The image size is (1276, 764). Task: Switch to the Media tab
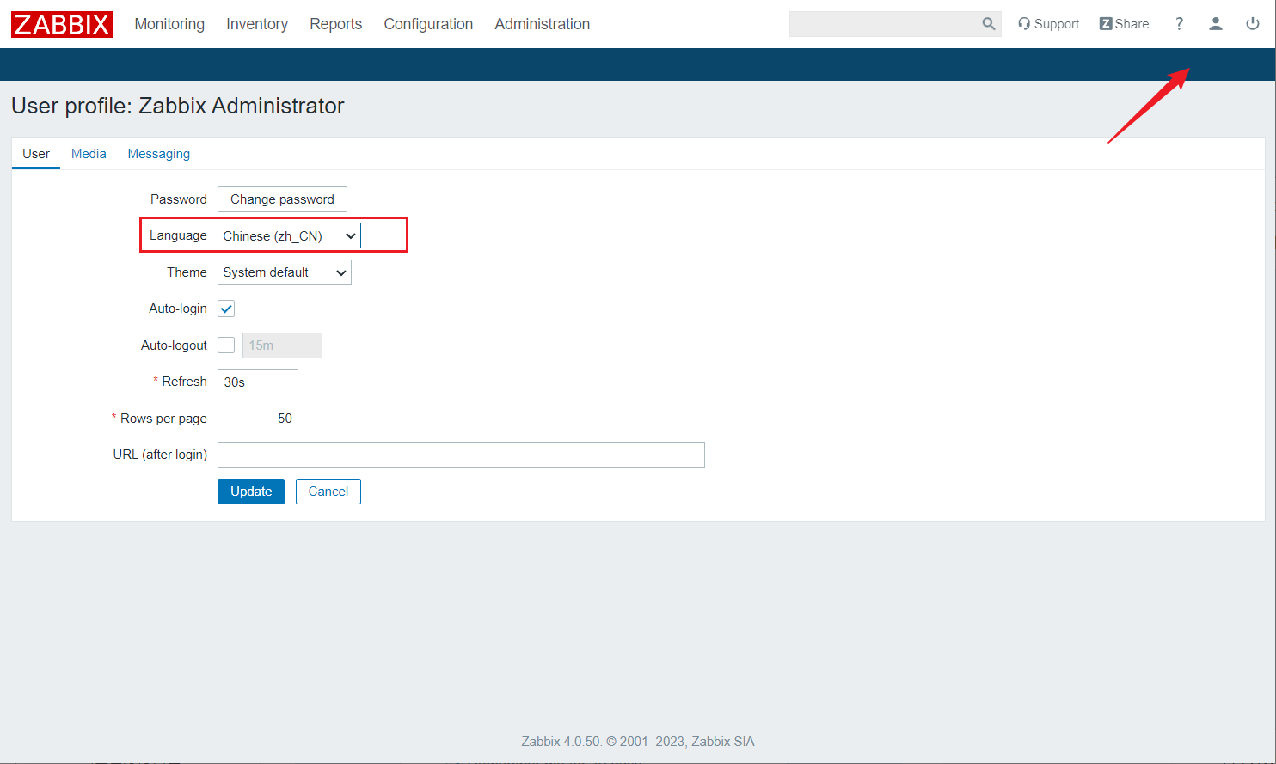click(x=89, y=154)
